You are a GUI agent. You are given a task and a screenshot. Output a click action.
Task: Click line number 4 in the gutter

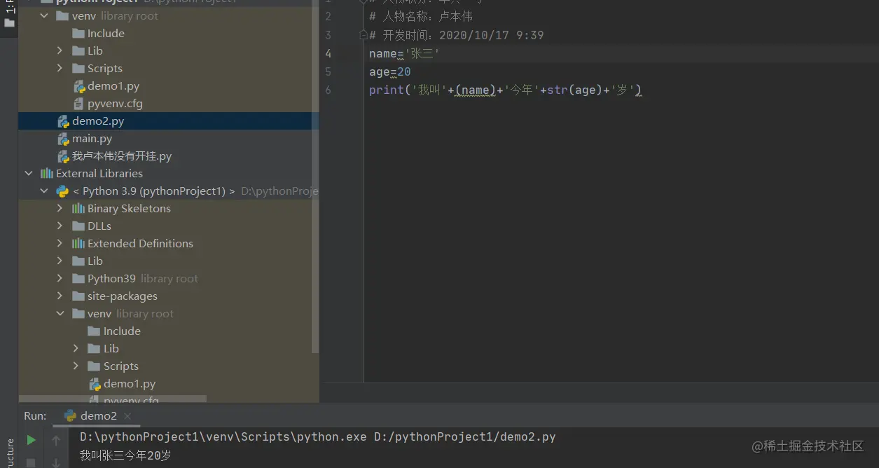click(x=328, y=53)
